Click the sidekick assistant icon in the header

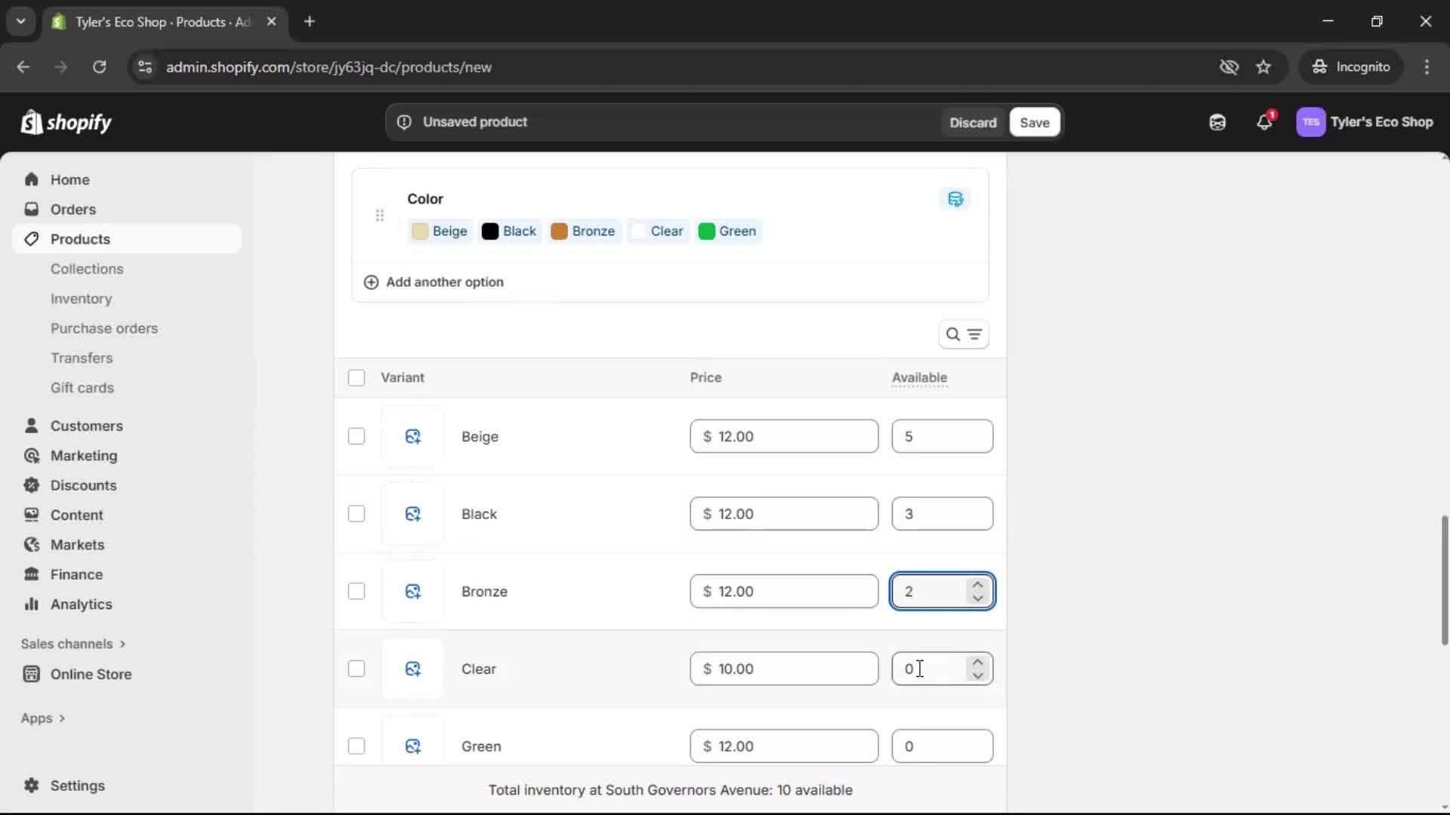coord(1217,122)
